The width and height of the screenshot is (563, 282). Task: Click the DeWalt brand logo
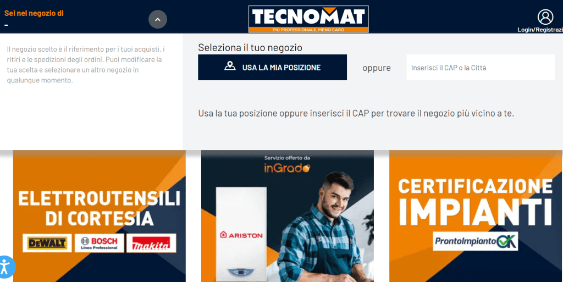click(x=47, y=244)
